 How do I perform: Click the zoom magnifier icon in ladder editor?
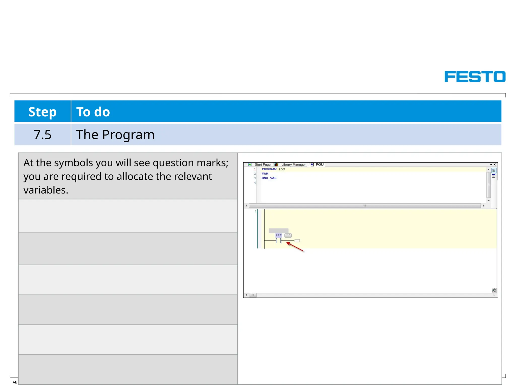[494, 290]
